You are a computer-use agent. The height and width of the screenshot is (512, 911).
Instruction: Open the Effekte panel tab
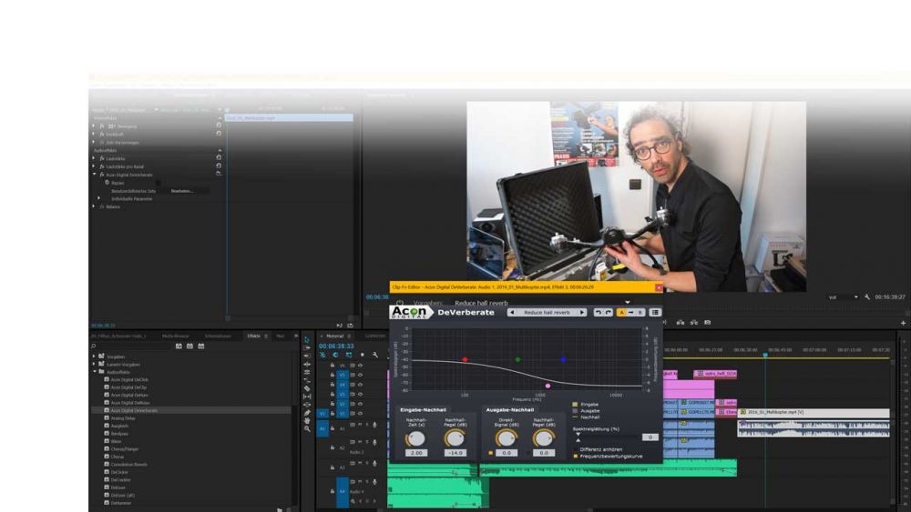253,336
